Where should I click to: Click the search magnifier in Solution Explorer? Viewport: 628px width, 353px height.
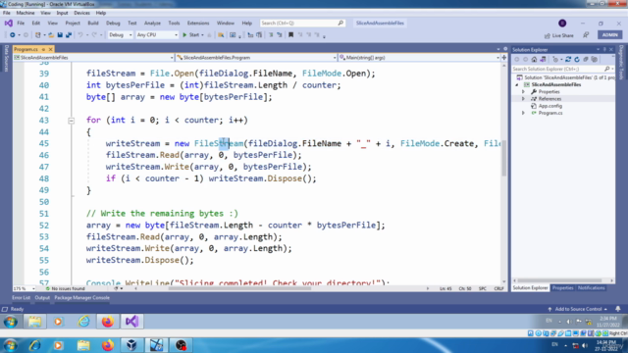[x=607, y=69]
